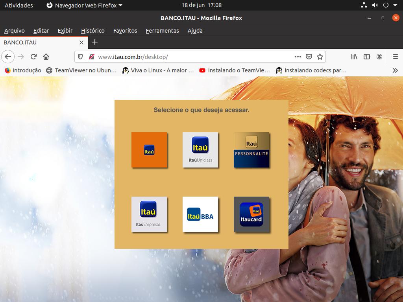Viewport: 403px width, 302px height.
Task: Open the Arquivo menu
Action: coord(15,31)
